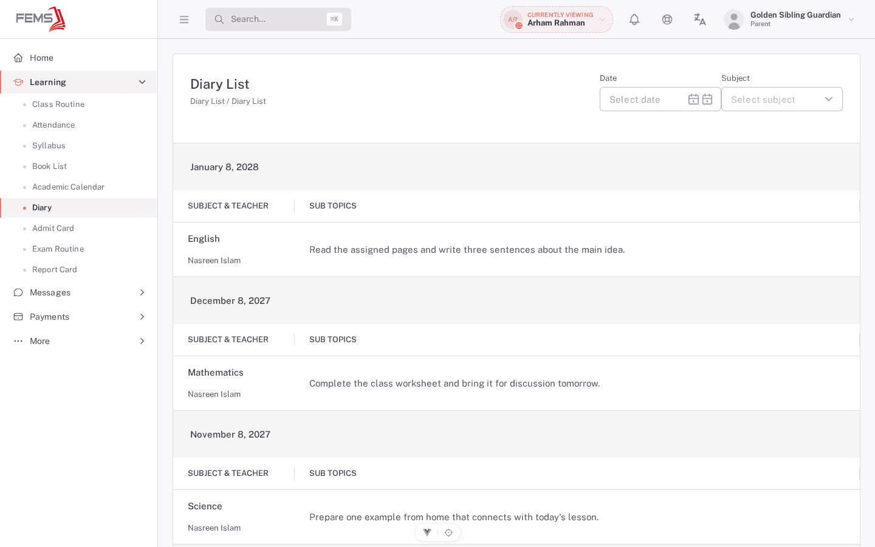Open Class Routine in the sidebar

[x=58, y=105]
